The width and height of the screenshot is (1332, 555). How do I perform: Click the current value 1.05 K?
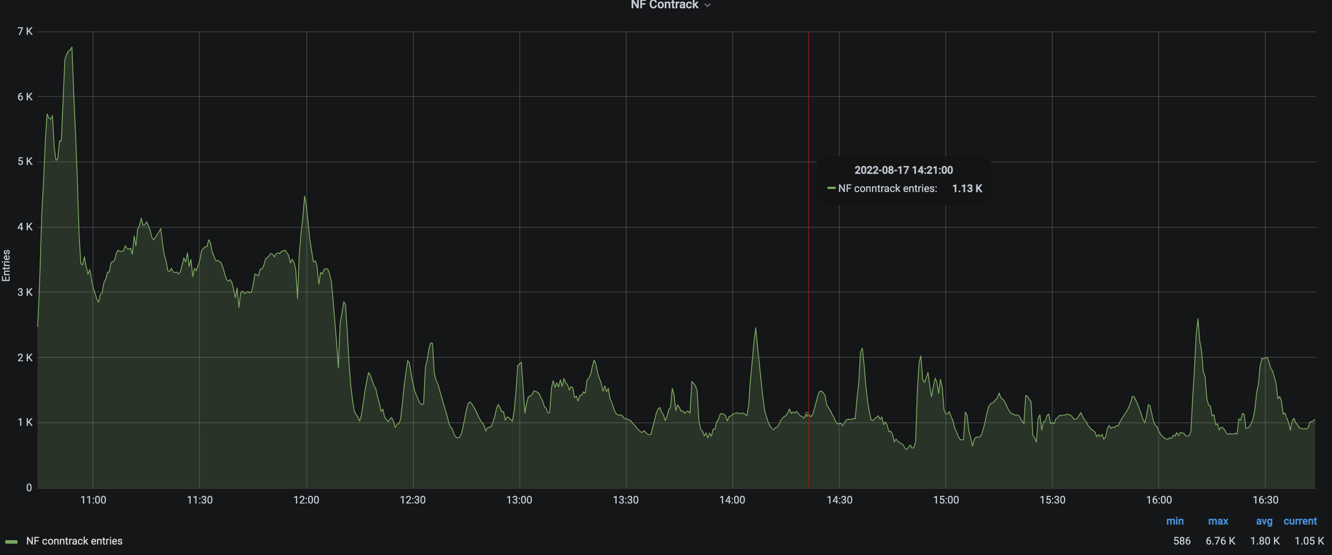pos(1309,541)
